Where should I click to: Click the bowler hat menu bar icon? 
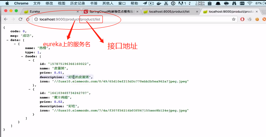click(x=218, y=3)
